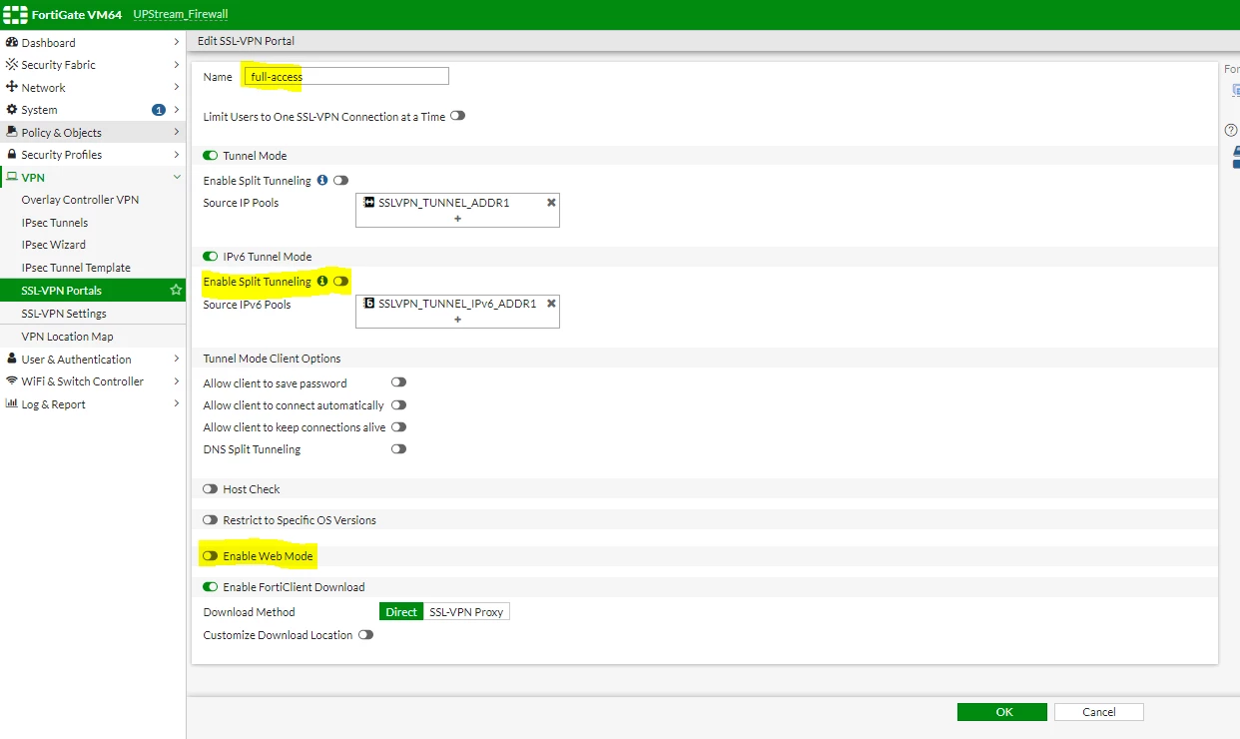The width and height of the screenshot is (1240, 739).
Task: Remove SSLVPN_TUNNEL_ADDR1 with the X icon
Action: point(551,202)
